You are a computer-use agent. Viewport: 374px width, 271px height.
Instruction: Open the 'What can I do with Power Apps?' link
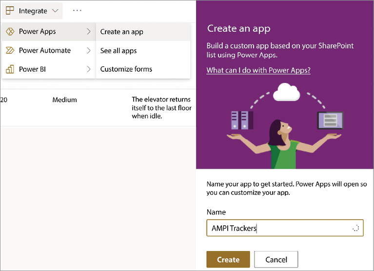coord(258,70)
